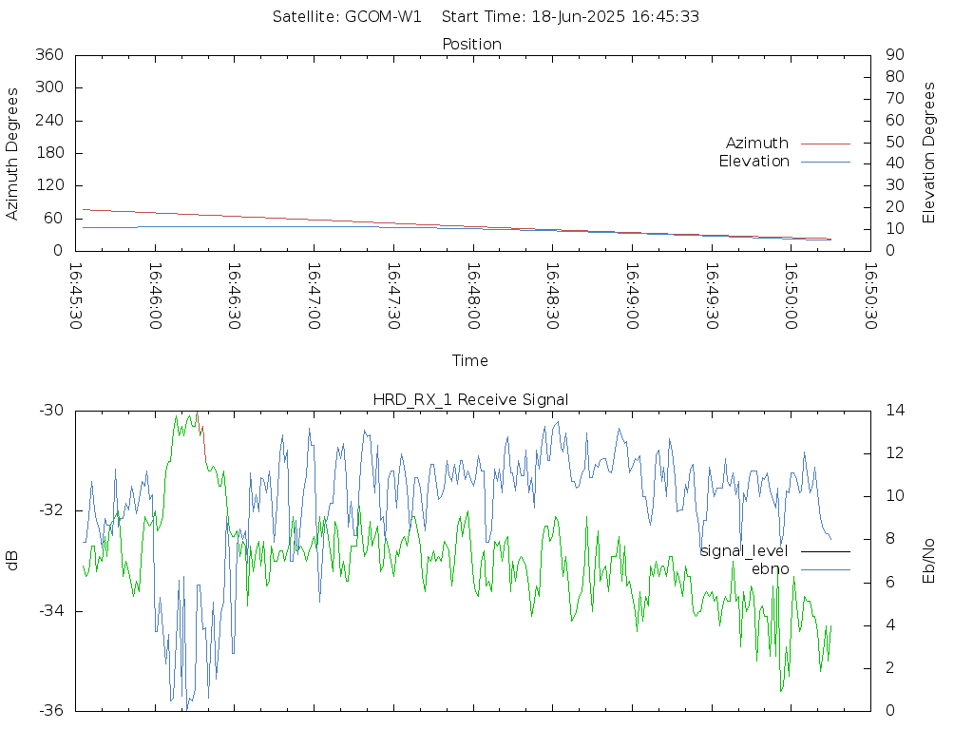
Task: Click the 120 tick on Azimuth axis
Action: click(x=49, y=185)
